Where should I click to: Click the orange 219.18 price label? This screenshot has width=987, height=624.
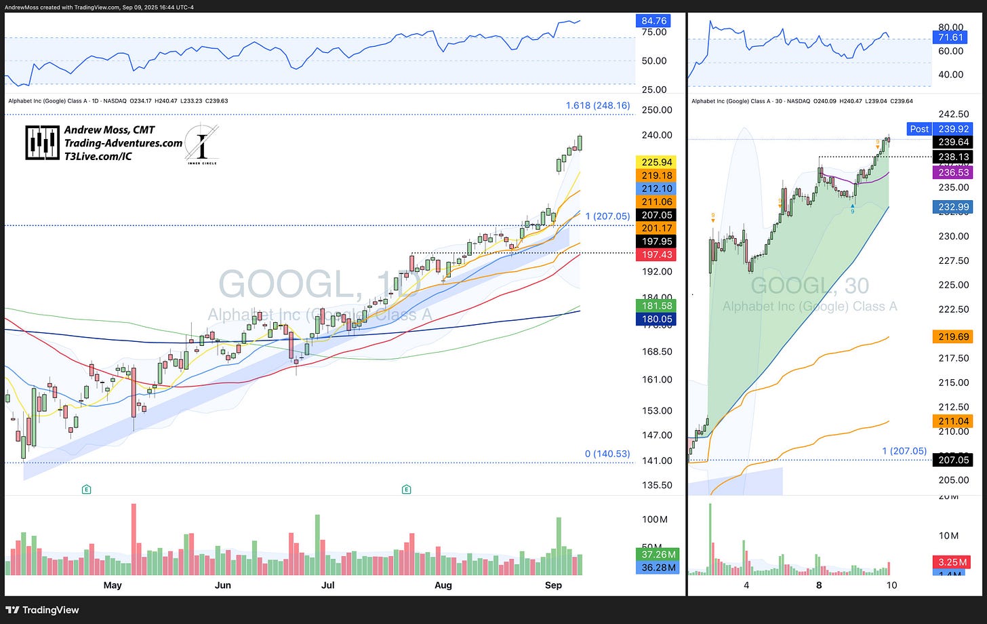656,175
